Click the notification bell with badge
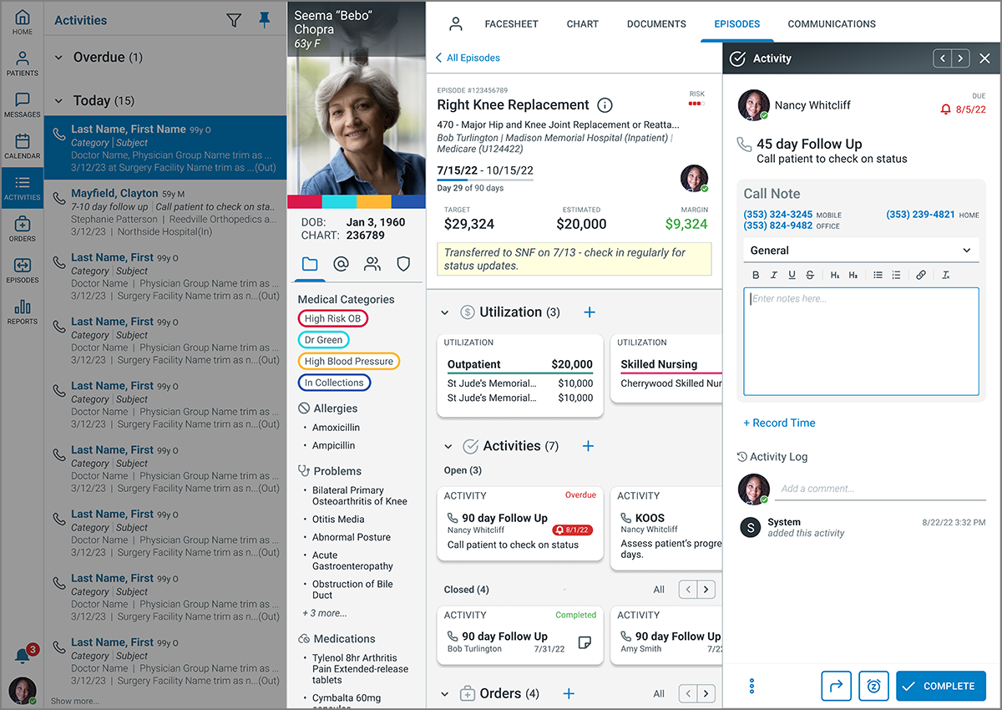 tap(23, 656)
